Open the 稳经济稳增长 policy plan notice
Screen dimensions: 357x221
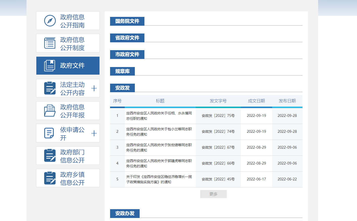click(x=159, y=179)
